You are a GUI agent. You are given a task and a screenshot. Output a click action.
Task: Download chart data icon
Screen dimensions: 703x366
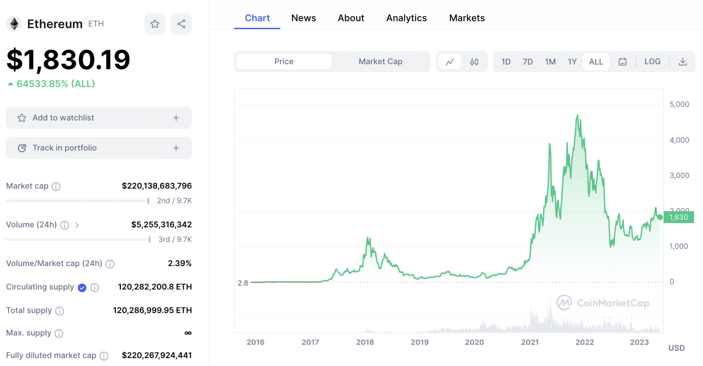click(683, 62)
